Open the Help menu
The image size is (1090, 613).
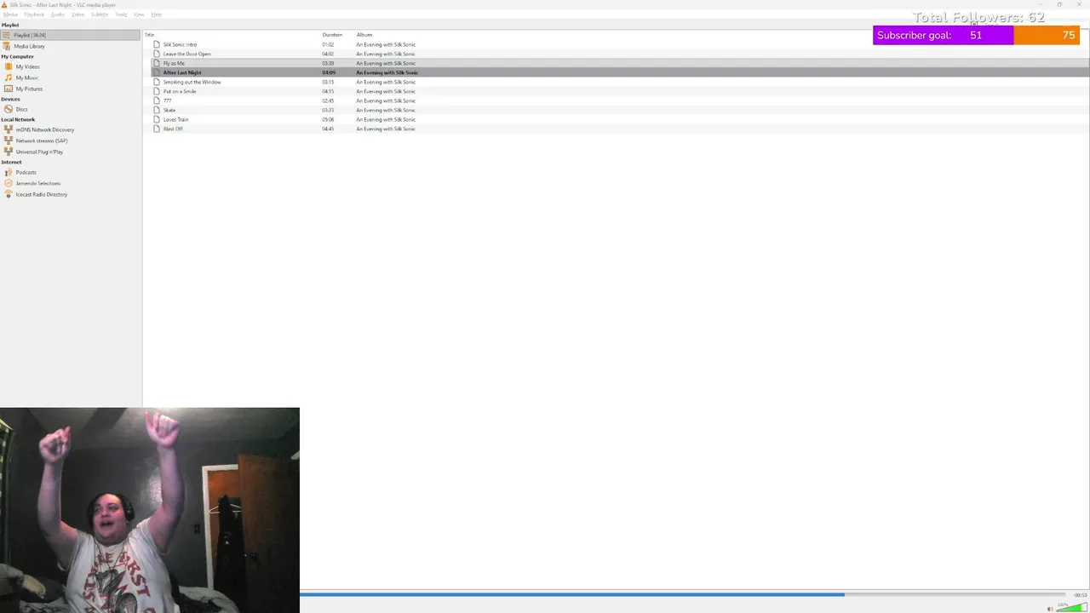coord(156,14)
